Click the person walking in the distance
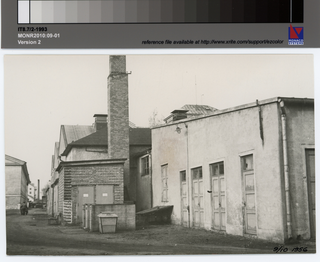Image resolution: width=320 pixels, height=262 pixels. point(24,209)
